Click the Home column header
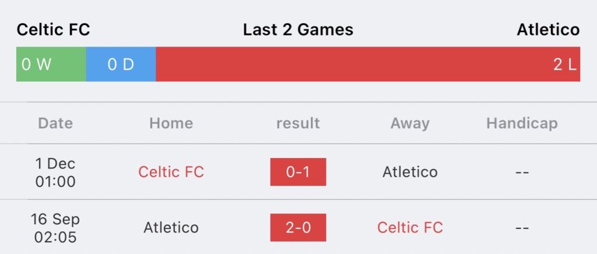This screenshot has width=597, height=254. [171, 123]
